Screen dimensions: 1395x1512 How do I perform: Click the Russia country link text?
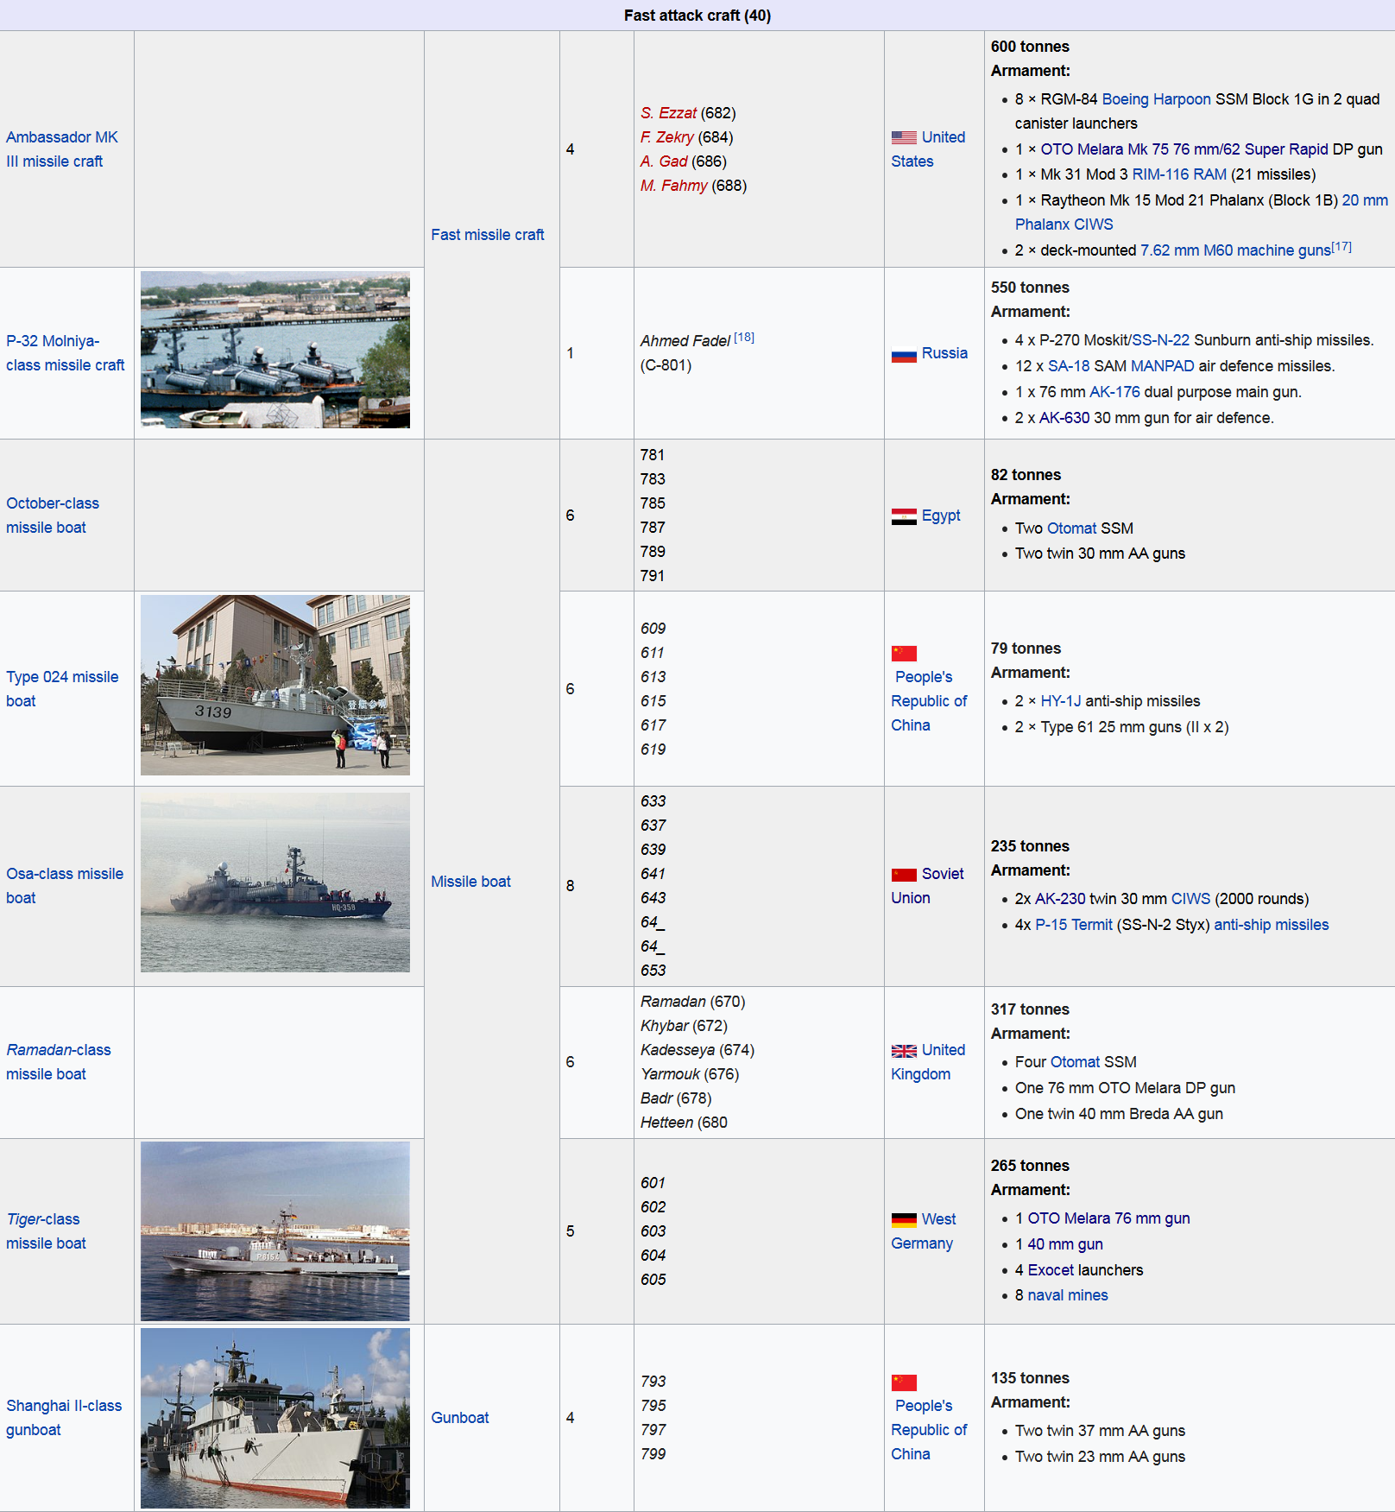[944, 353]
